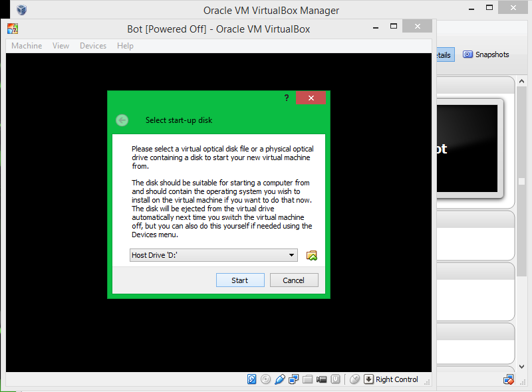The image size is (532, 392).
Task: Open the Host Drive 'D:' dropdown
Action: click(x=213, y=255)
